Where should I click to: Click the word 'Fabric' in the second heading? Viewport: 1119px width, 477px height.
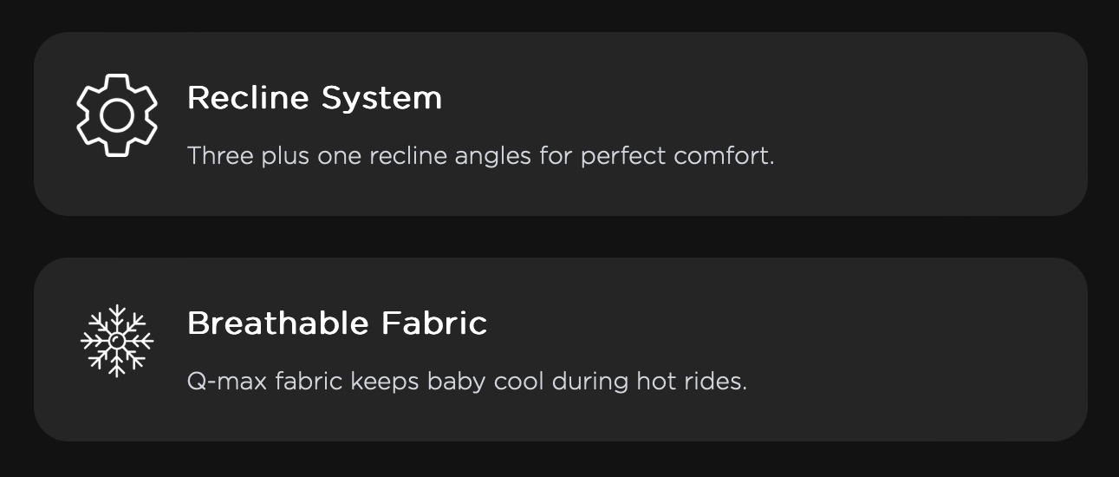434,323
